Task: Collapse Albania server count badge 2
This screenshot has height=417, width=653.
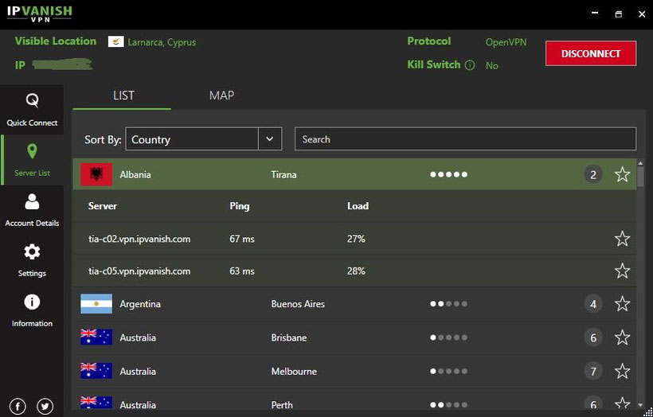Action: pos(593,174)
